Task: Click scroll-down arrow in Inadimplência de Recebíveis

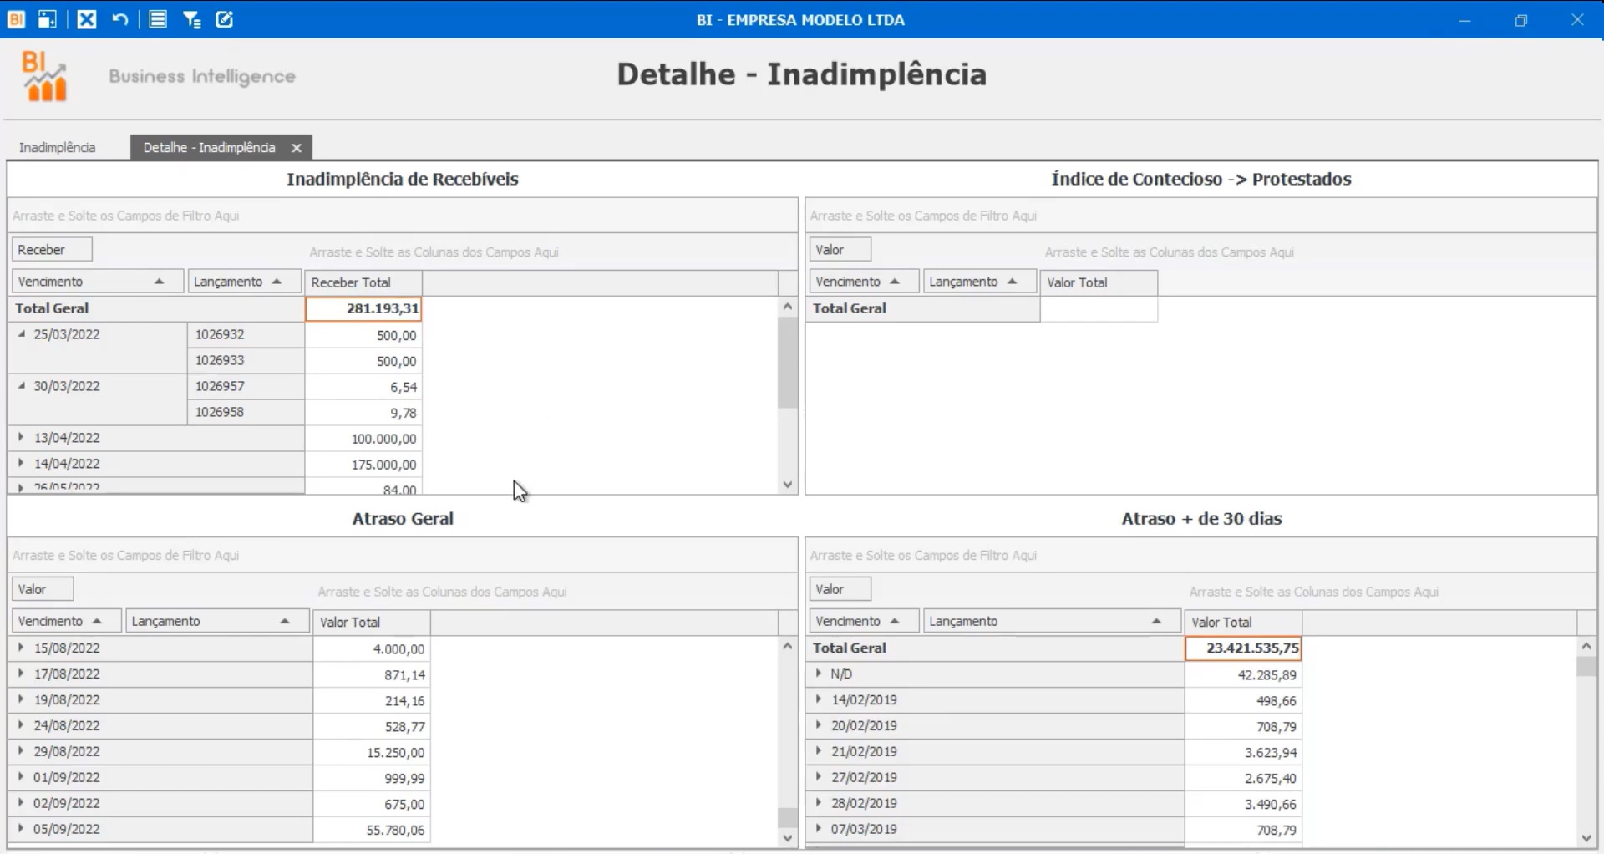Action: [x=787, y=485]
